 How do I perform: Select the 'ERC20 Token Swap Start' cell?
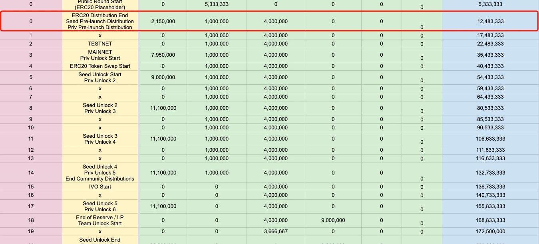[x=100, y=66]
